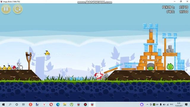Open File Explorer from the taskbar
Viewport: 190px width, 107px height.
pos(65,104)
